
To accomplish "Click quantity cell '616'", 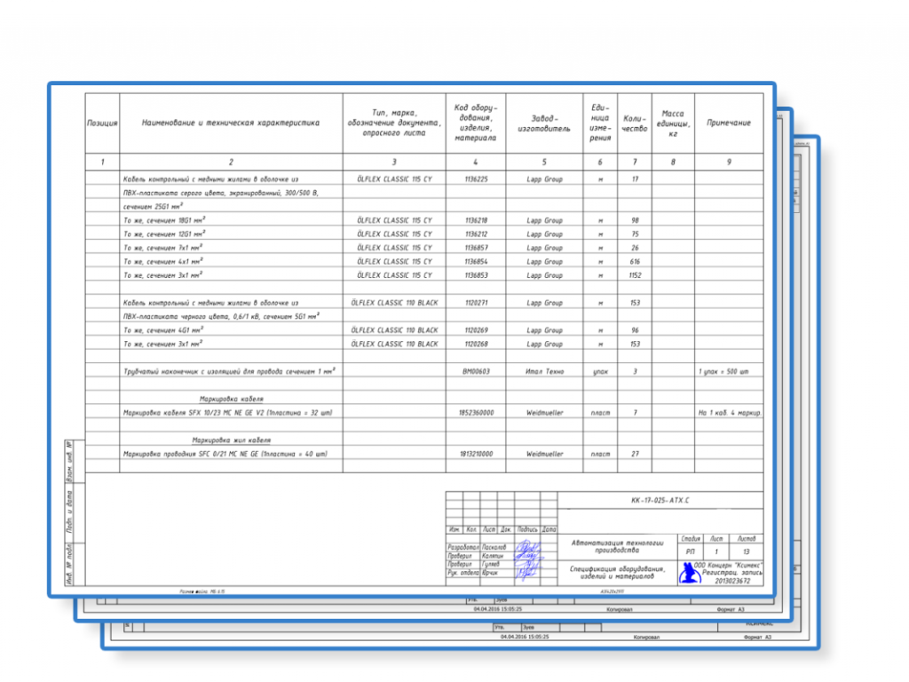I will pyautogui.click(x=635, y=262).
